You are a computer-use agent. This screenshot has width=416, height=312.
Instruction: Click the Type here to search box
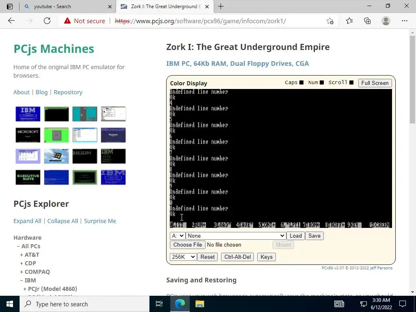tap(84, 304)
